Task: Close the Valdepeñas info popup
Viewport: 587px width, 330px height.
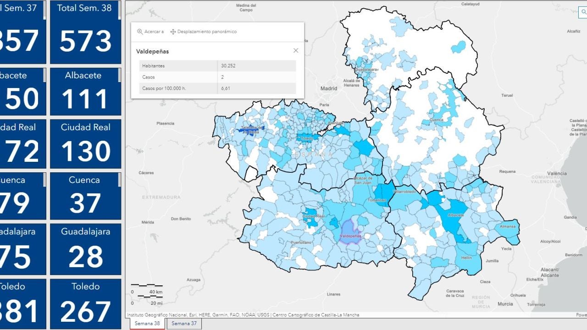Action: tap(296, 51)
